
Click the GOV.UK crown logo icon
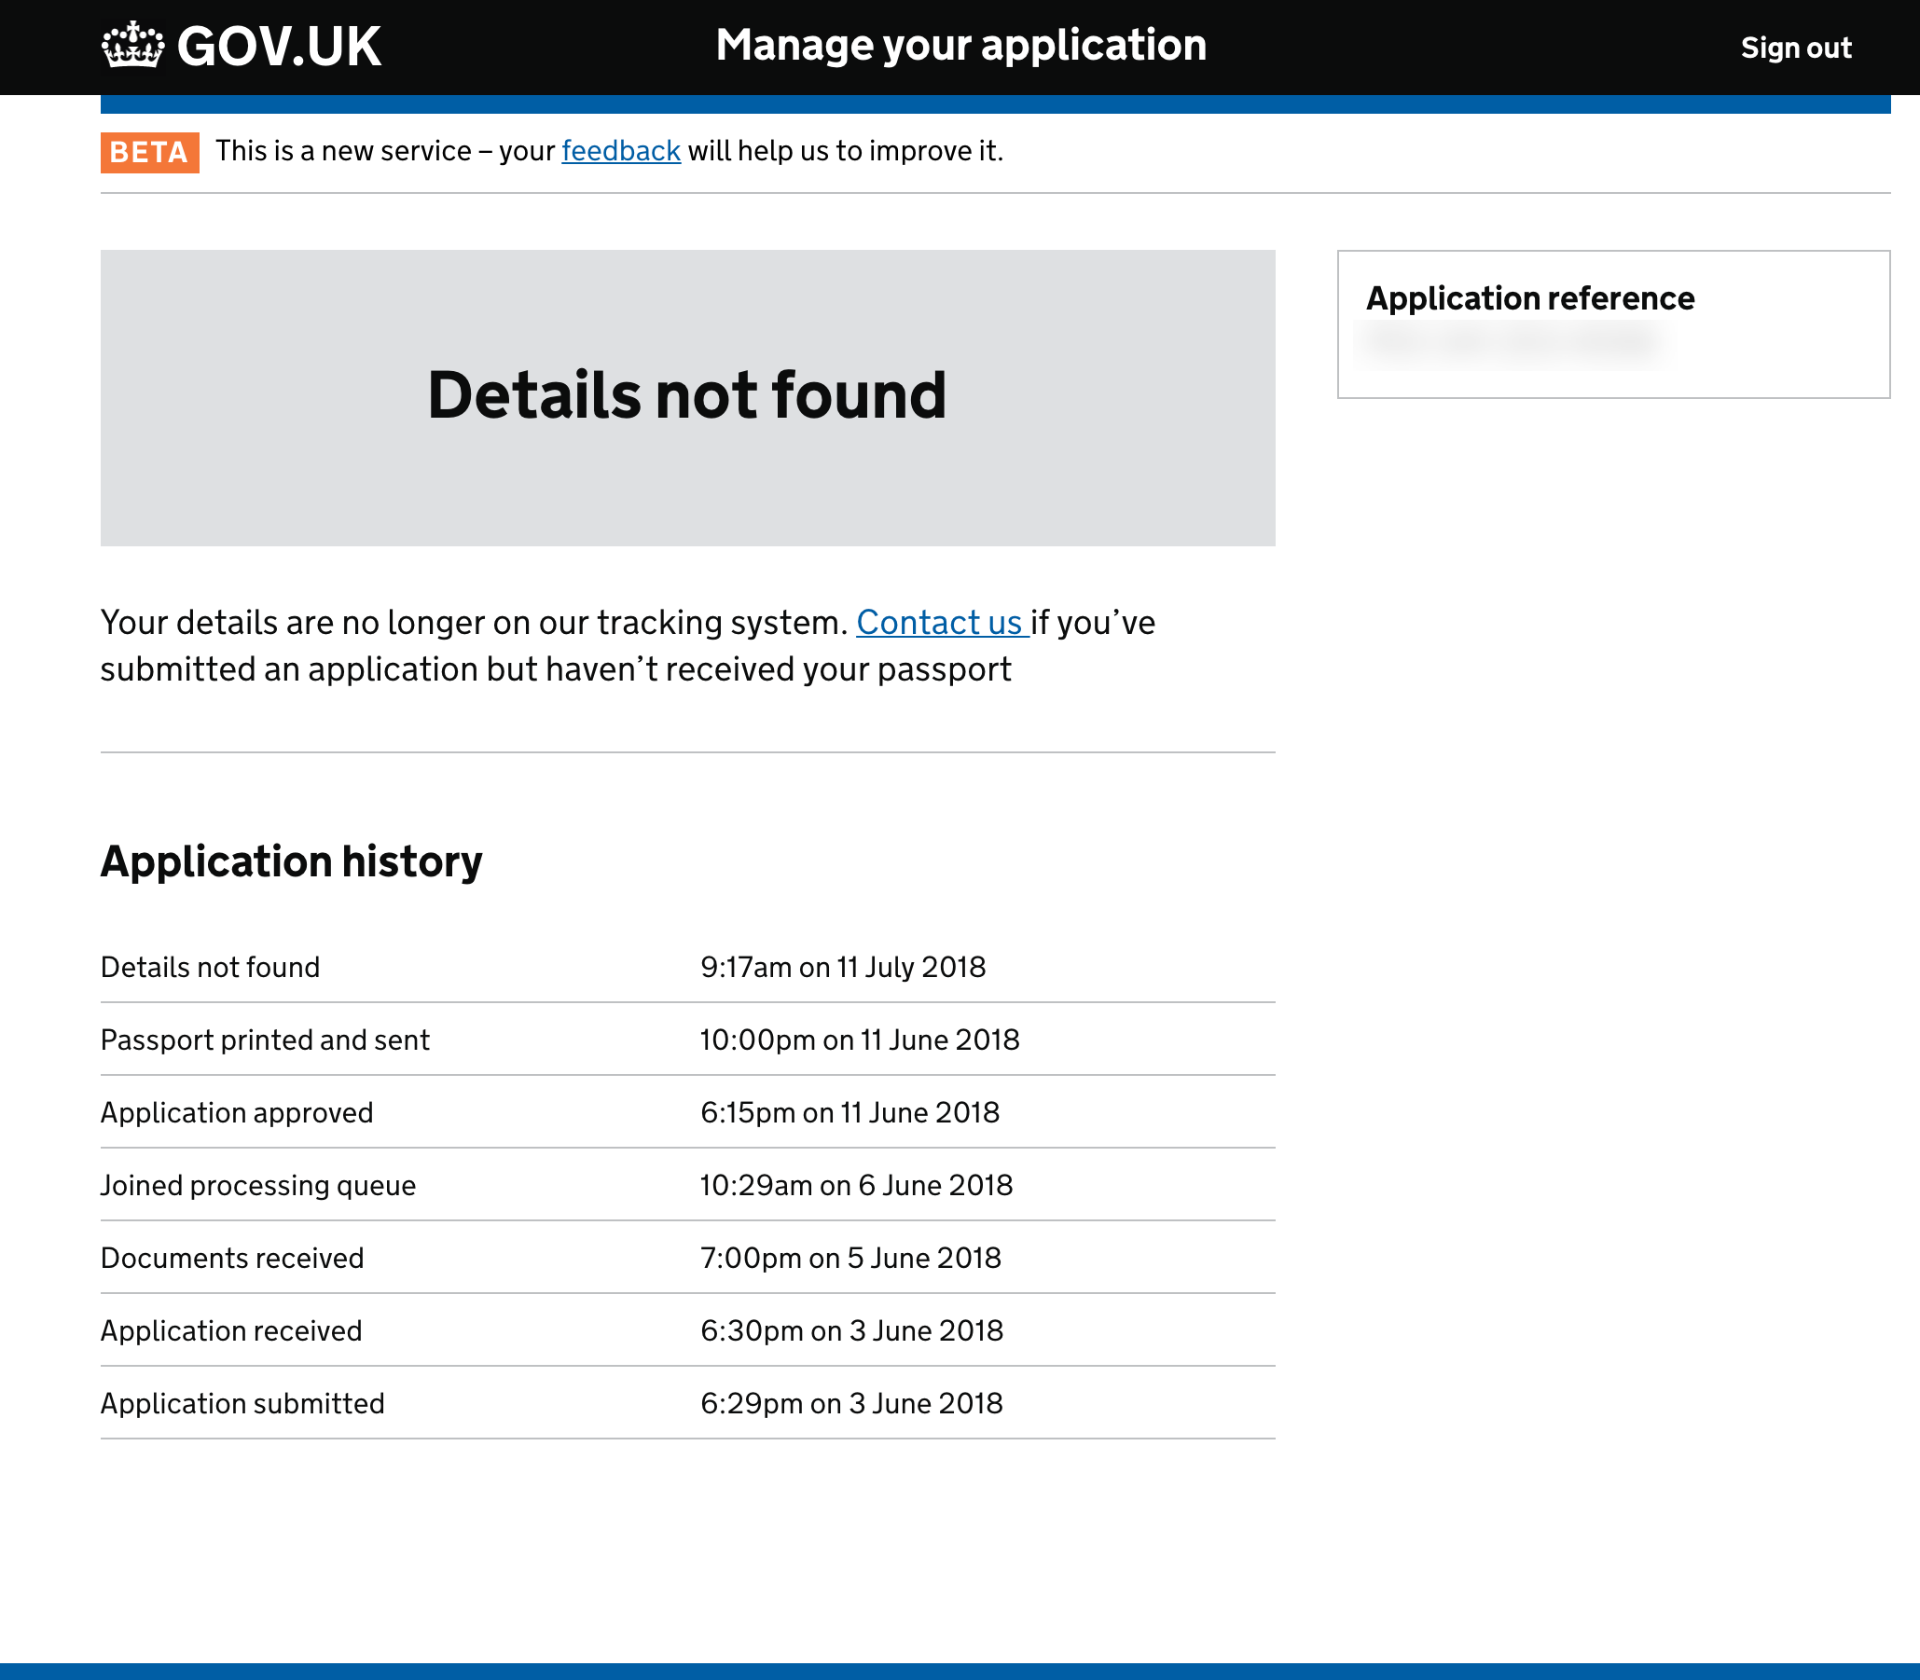(132, 45)
